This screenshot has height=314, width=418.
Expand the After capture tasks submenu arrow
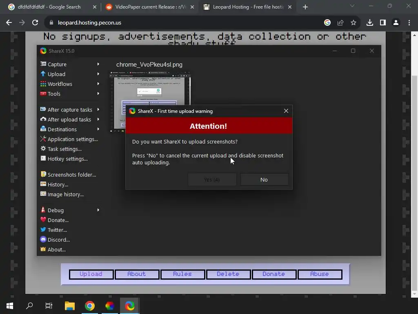coord(98,110)
